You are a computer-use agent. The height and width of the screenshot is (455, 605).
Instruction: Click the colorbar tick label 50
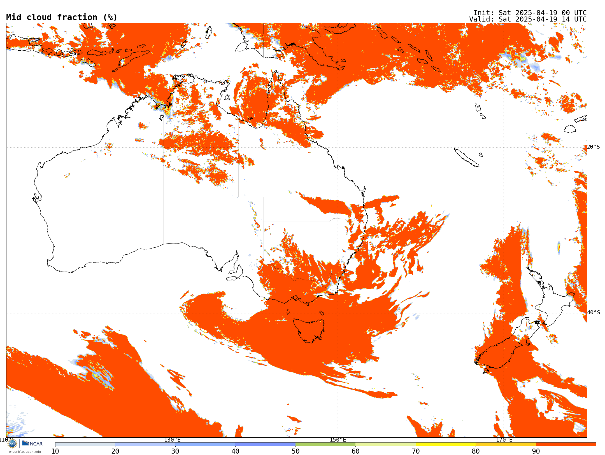(295, 451)
